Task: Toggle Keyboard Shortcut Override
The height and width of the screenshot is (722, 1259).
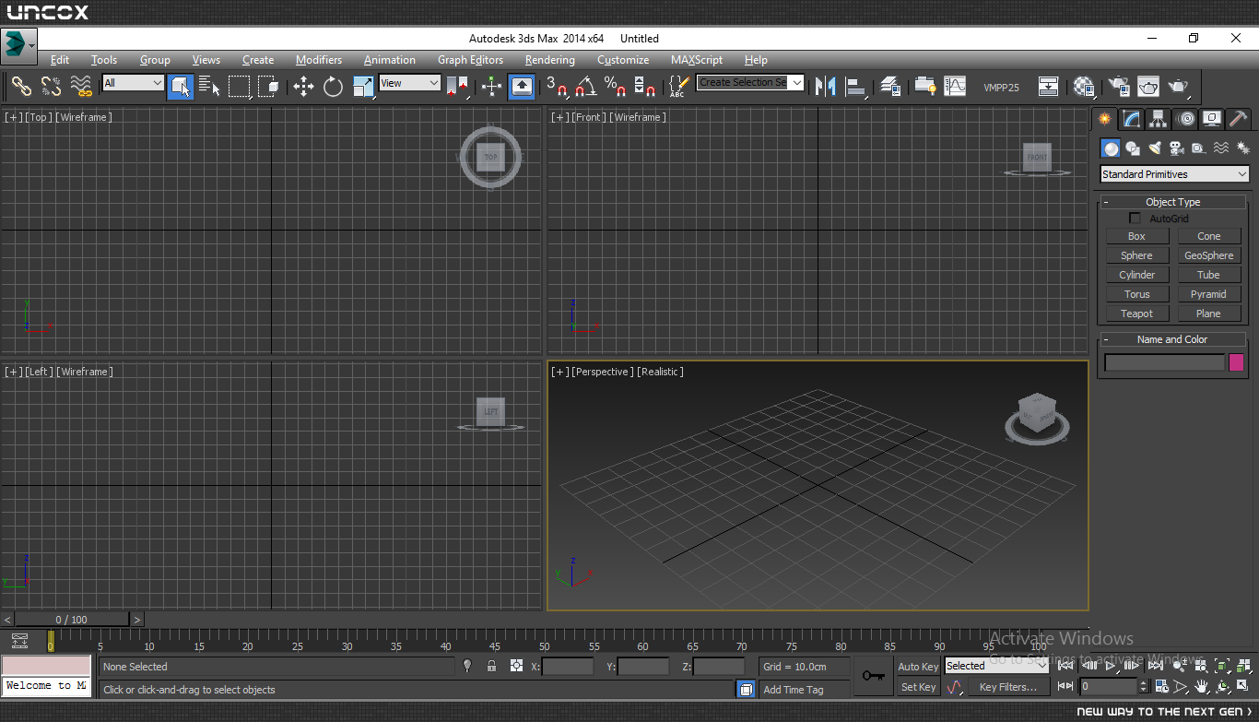Action: click(521, 86)
